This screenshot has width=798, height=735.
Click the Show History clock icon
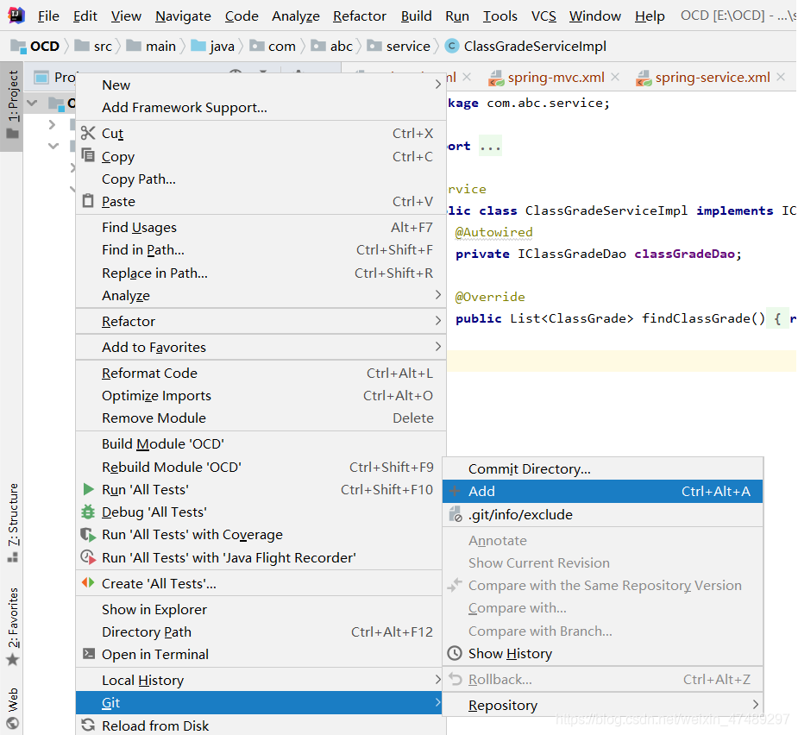coord(455,653)
